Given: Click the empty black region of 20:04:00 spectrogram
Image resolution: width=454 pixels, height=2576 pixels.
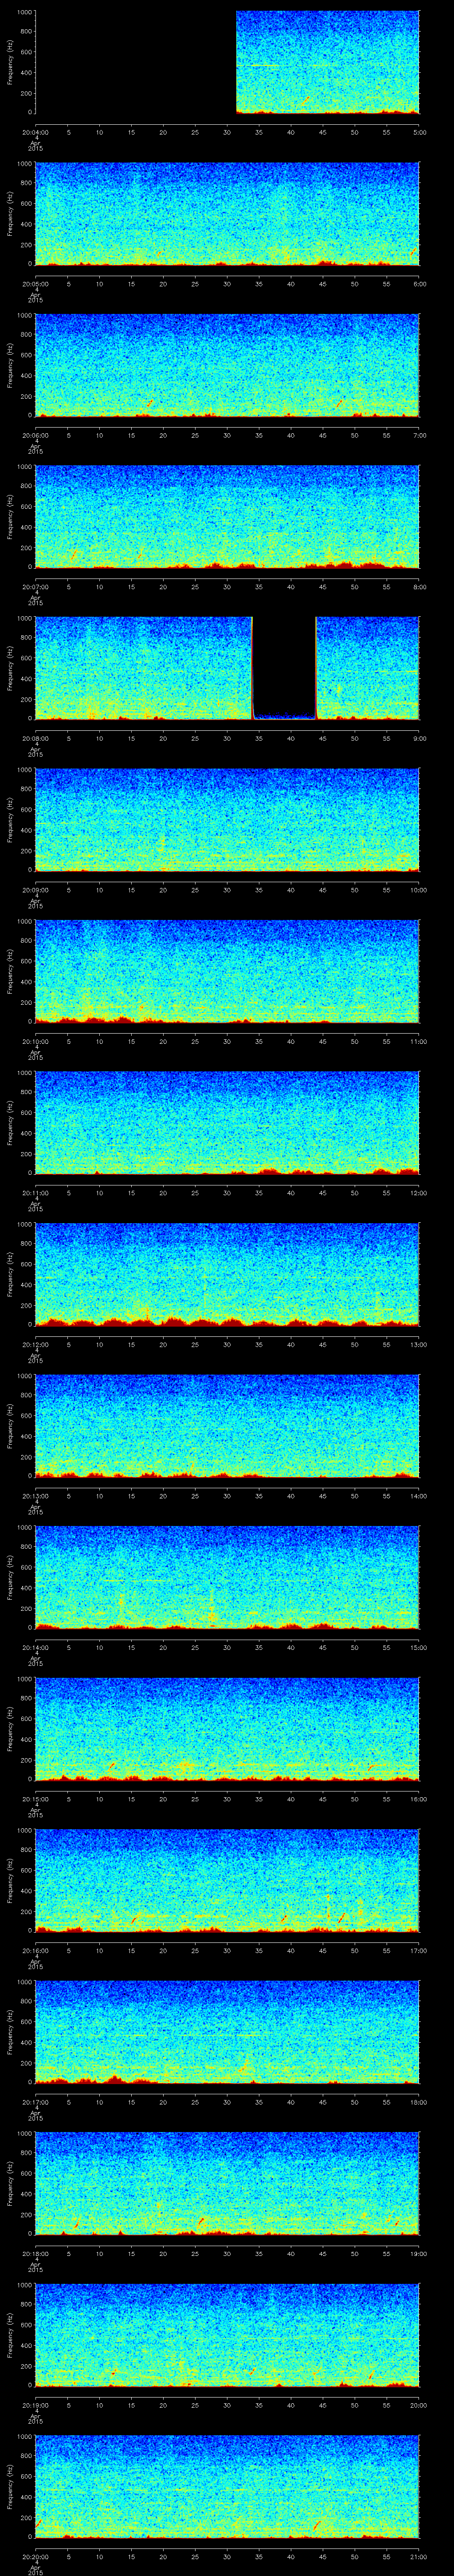Looking at the screenshot, I should 135,62.
